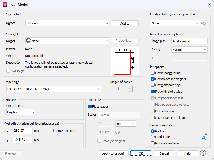Screen dimensions: 214x160
Task: Click the Apply to Layout button
Action: pyautogui.click(x=113, y=153)
